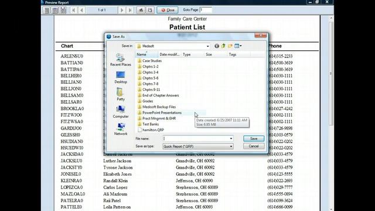
Task: Open Desktop location in sidebar
Action: (x=121, y=77)
